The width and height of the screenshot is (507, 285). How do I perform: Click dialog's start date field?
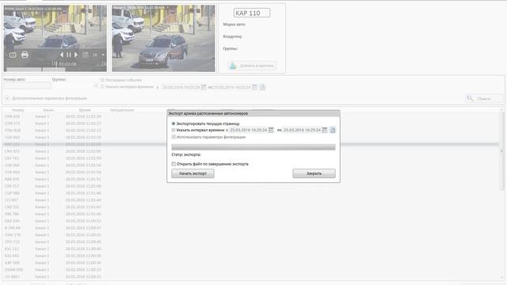[248, 130]
